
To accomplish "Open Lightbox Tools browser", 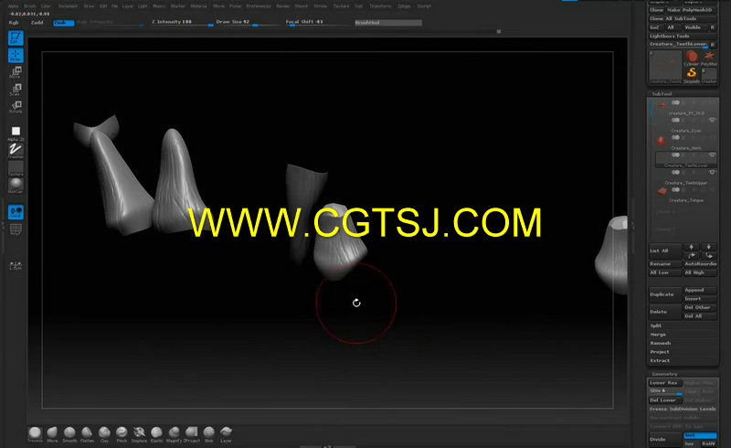I will tap(683, 36).
